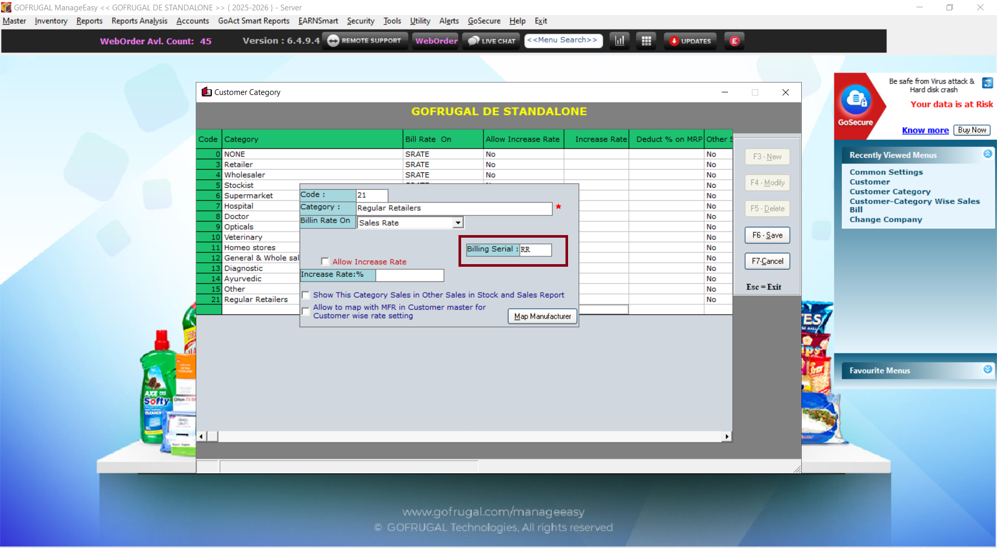Click the refresh icon in GoSecure banner
The height and width of the screenshot is (548, 997).
(x=987, y=83)
